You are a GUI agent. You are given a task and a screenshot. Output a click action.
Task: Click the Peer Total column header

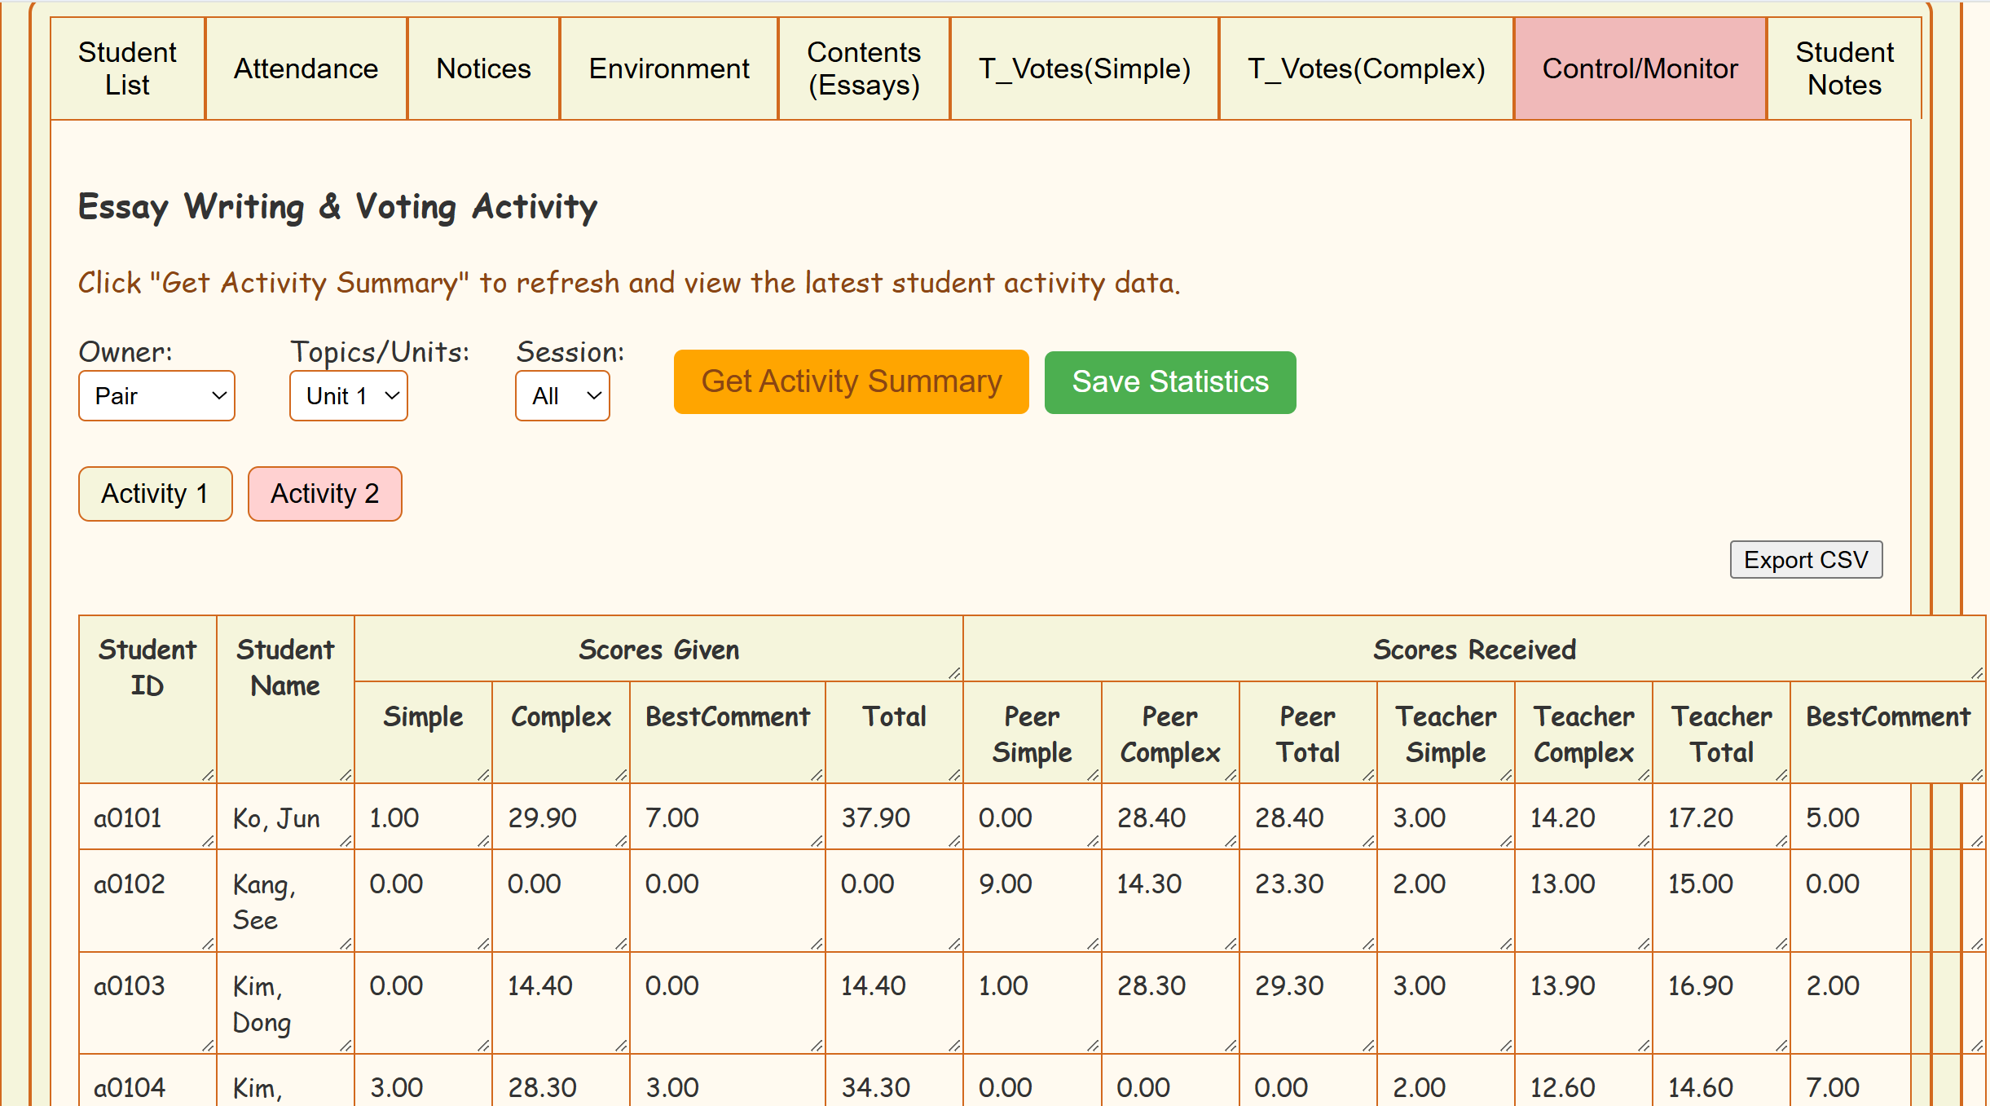tap(1307, 734)
